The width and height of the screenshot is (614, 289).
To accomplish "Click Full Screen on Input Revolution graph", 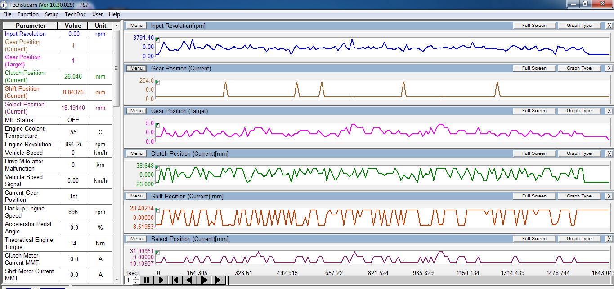I will point(534,26).
